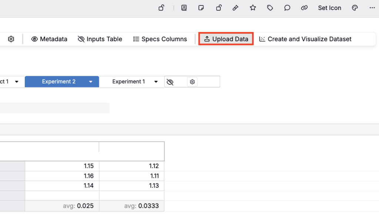Click the crossed-eye icon next to Experiment 1
This screenshot has width=379, height=217.
(170, 82)
